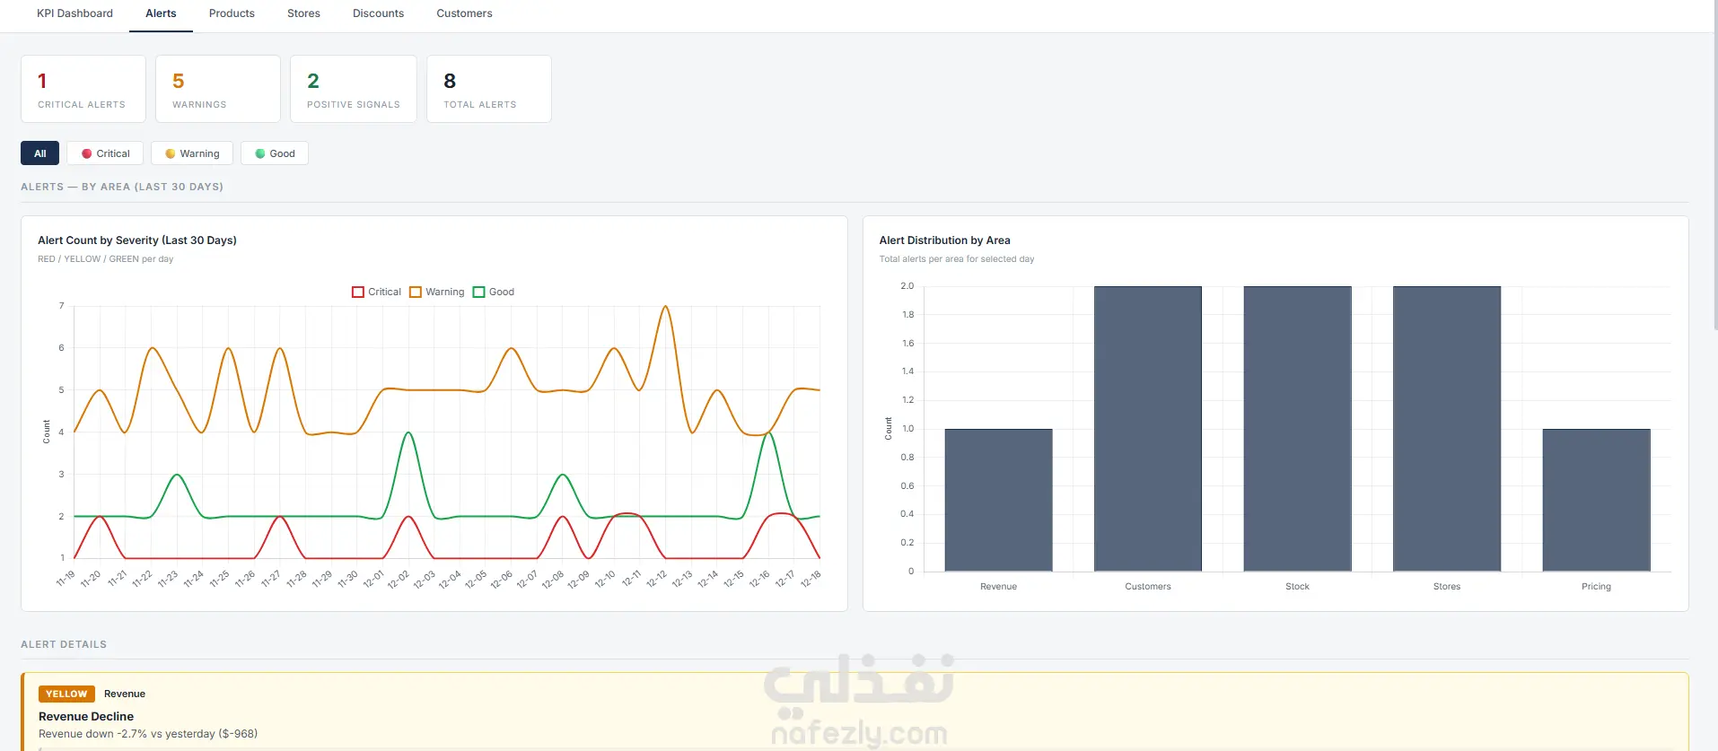Toggle Good series in chart legend
The image size is (1718, 751).
pyautogui.click(x=493, y=292)
